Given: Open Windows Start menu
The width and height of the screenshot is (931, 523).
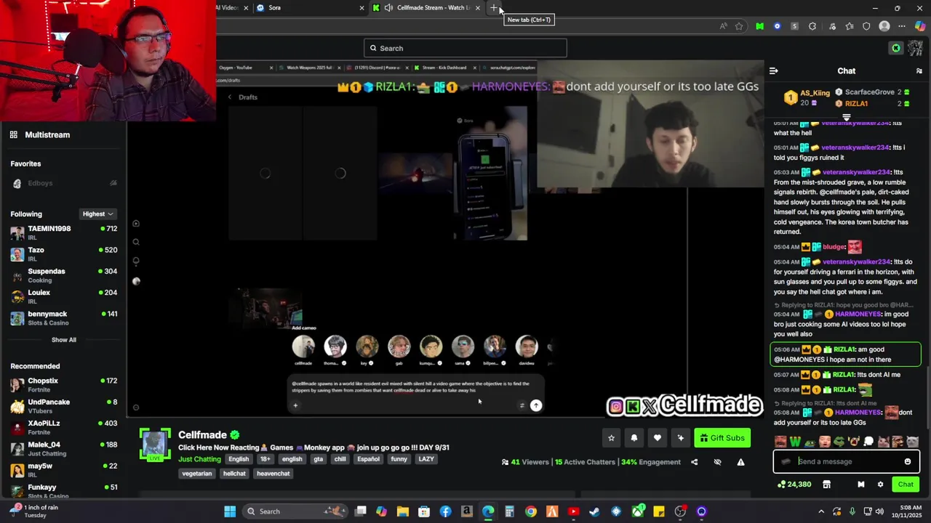Looking at the screenshot, I should click(x=230, y=511).
